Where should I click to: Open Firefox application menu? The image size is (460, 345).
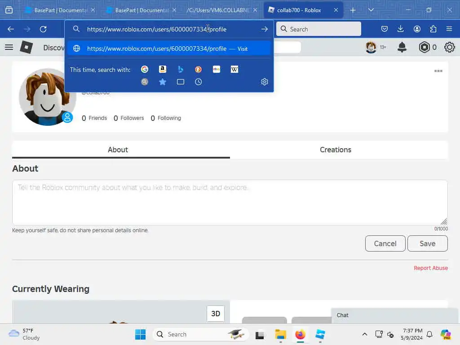449,29
